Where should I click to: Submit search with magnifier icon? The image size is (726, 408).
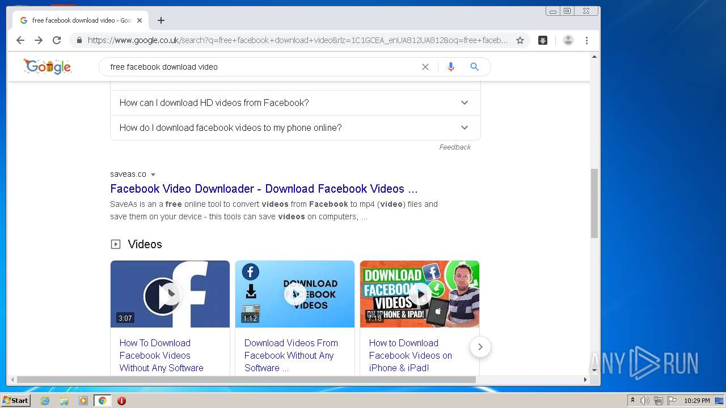[475, 67]
